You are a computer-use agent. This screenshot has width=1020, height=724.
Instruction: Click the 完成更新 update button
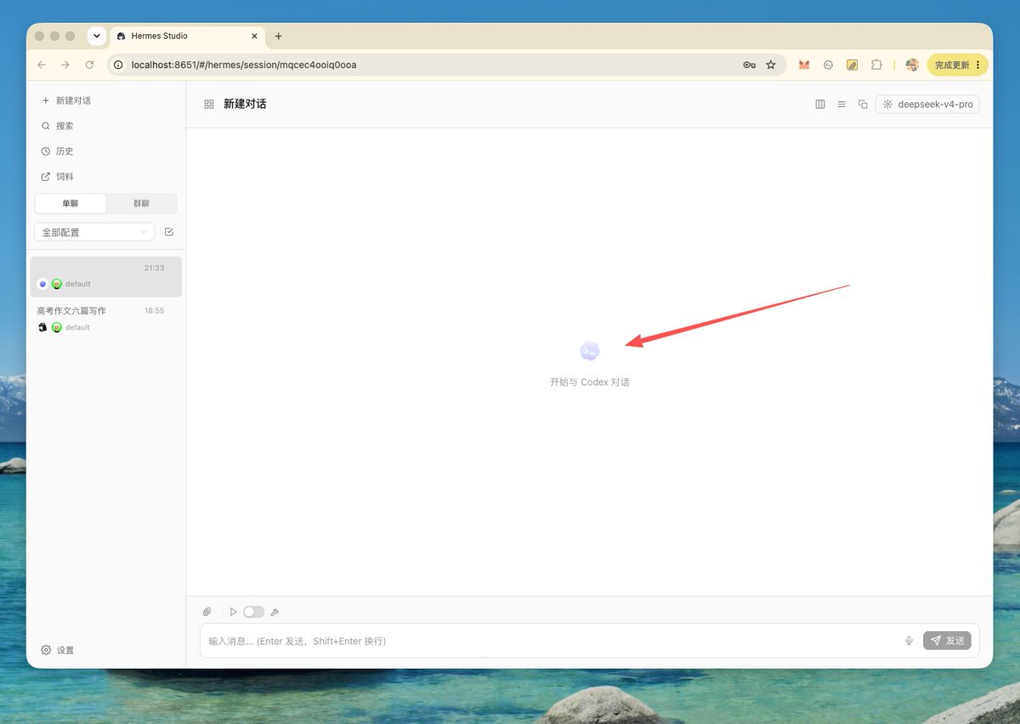coord(957,65)
